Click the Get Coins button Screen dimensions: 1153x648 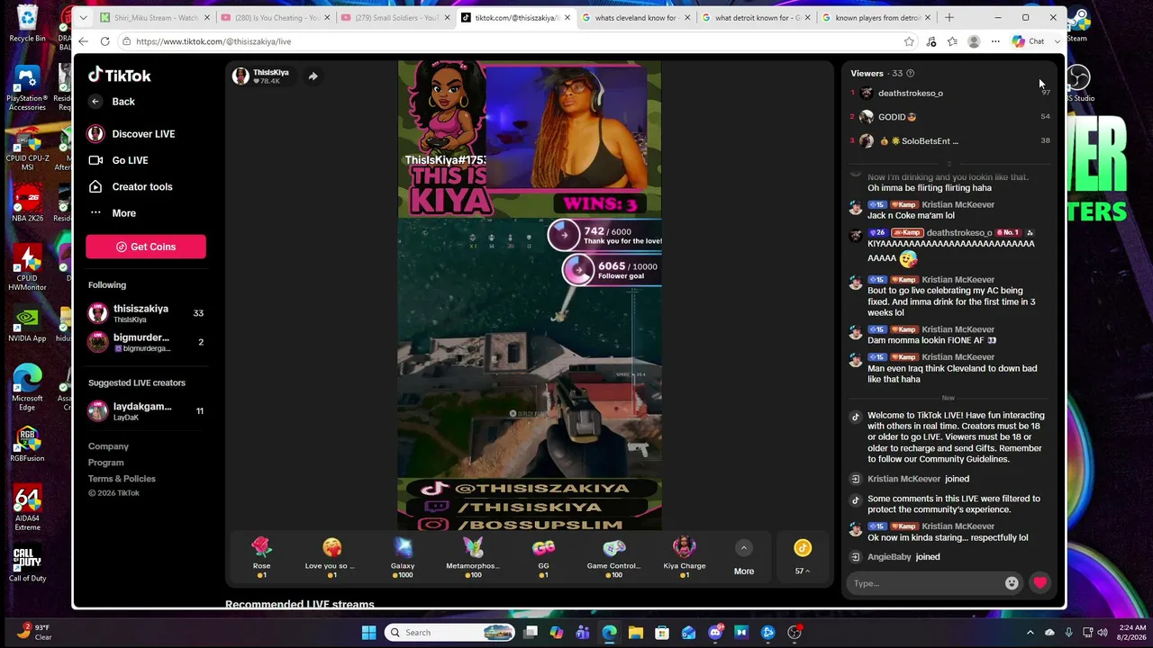coord(146,247)
